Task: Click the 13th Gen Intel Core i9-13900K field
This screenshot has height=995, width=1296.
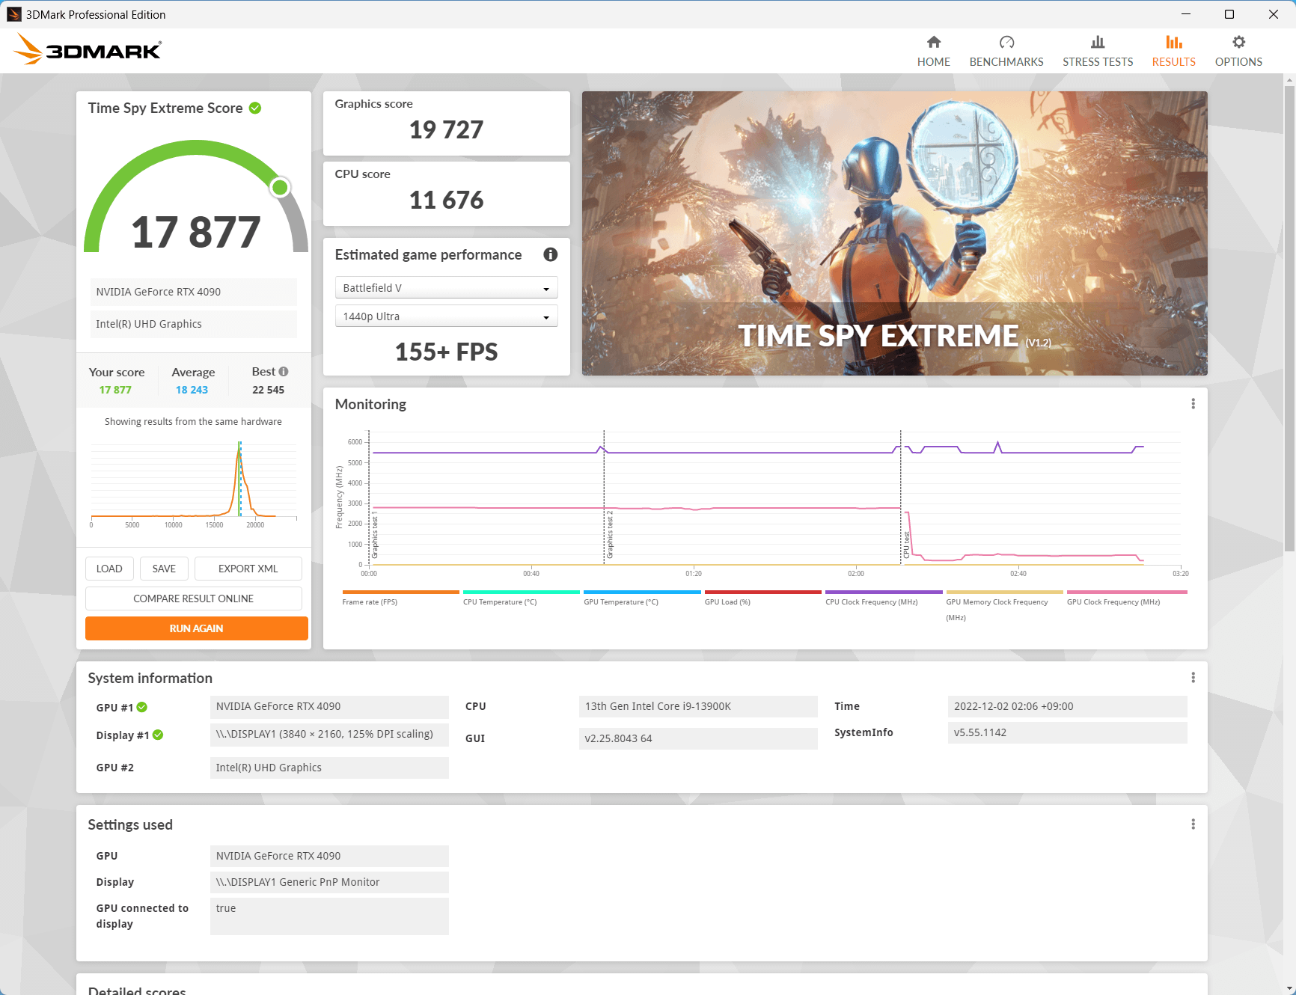Action: pyautogui.click(x=698, y=706)
